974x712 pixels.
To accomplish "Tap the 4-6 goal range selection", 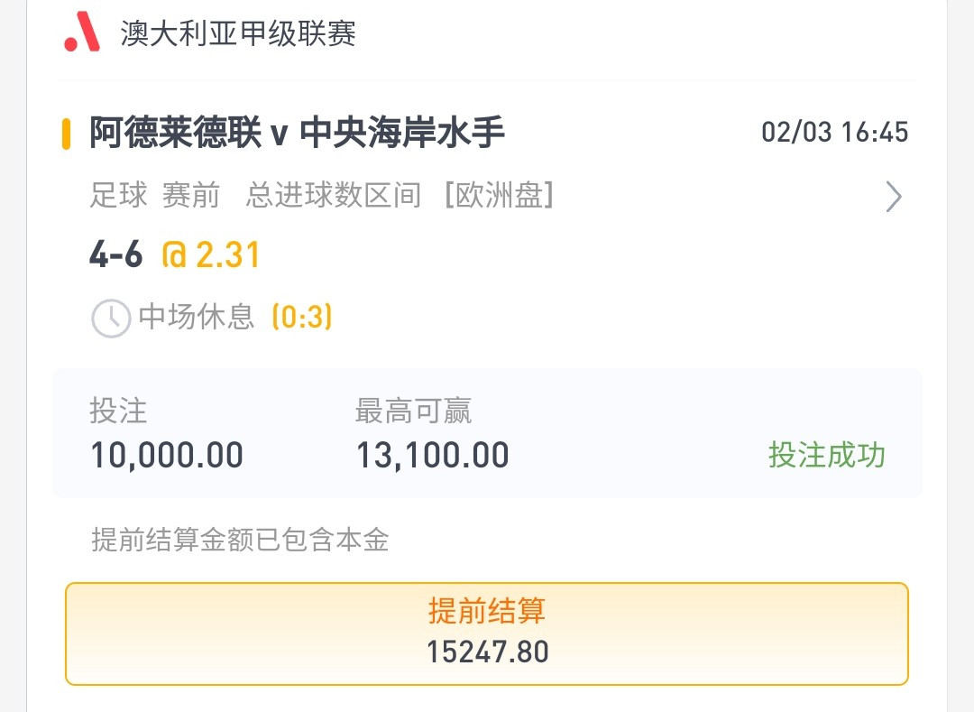I will [x=116, y=254].
